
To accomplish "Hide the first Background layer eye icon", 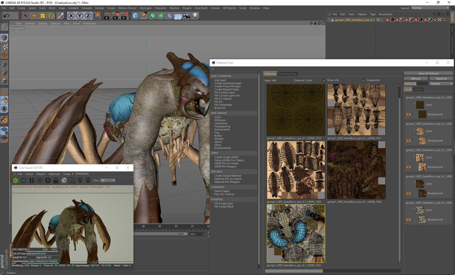I will [409, 114].
